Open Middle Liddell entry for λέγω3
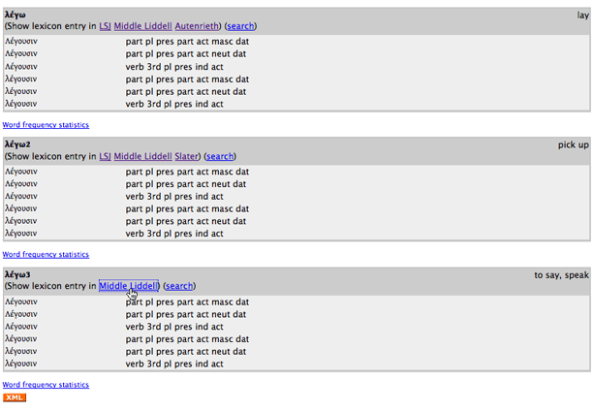Image resolution: width=593 pixels, height=412 pixels. click(x=128, y=286)
